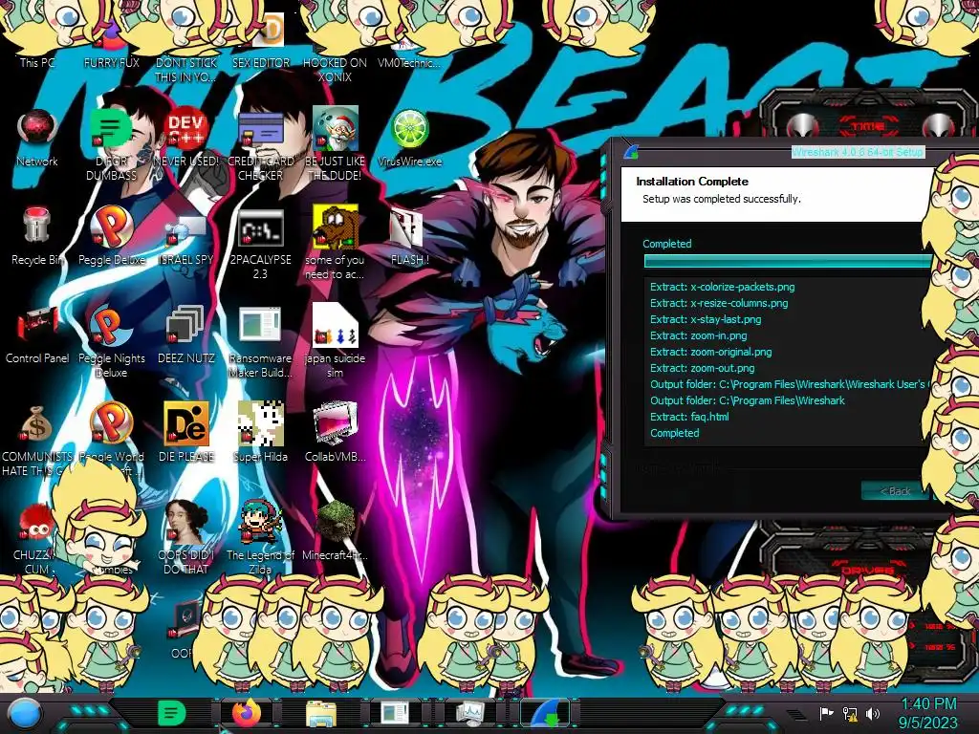Click the network warning tray icon
The height and width of the screenshot is (734, 979).
coord(850,713)
